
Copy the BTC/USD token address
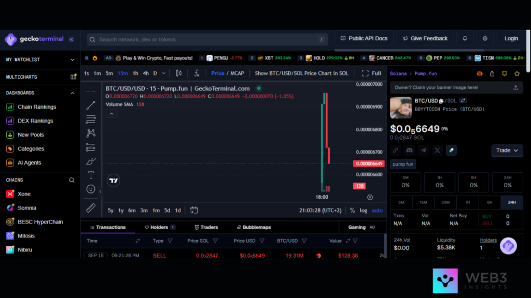coord(441,101)
